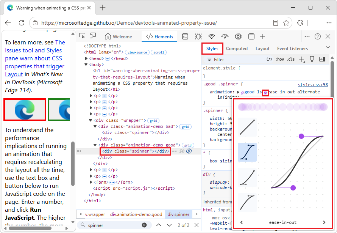This screenshot has width=337, height=233.
Task: Go to next search result
Action: tap(169, 225)
